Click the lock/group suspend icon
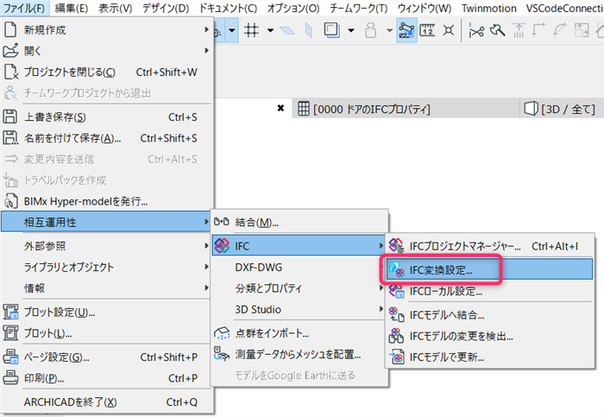This screenshot has width=604, height=417. (x=370, y=30)
